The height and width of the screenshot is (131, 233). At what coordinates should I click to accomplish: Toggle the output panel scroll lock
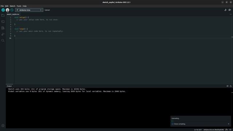point(230,86)
